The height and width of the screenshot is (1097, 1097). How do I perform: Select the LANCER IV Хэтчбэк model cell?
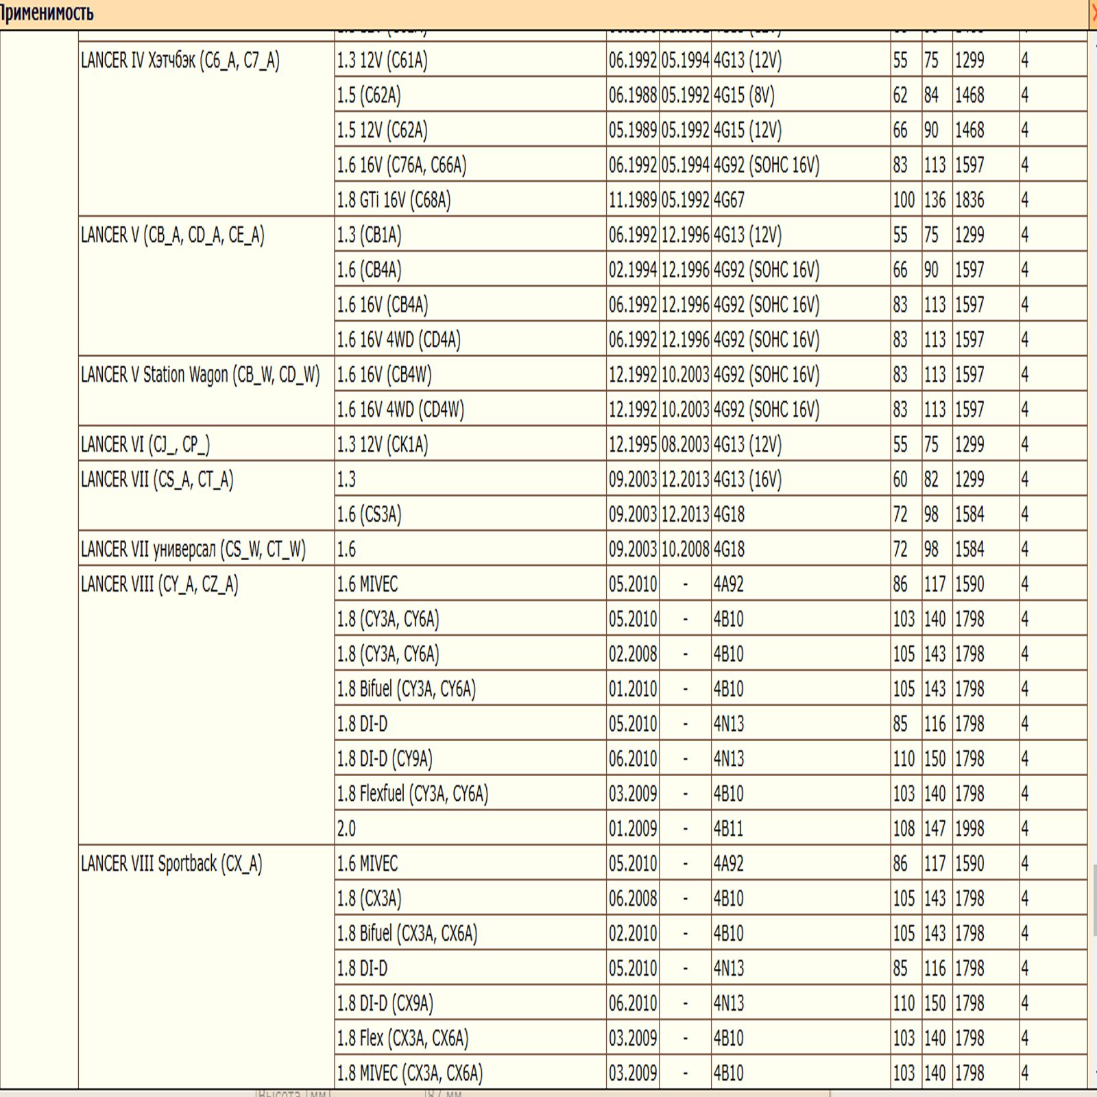180,61
